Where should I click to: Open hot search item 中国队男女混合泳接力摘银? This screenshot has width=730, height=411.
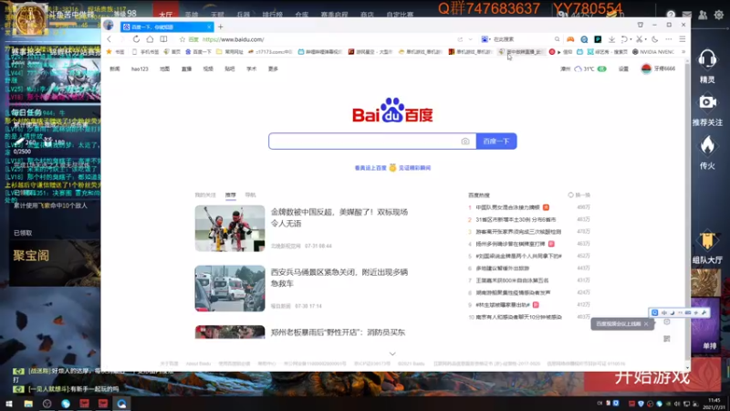pyautogui.click(x=507, y=207)
